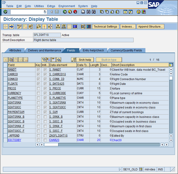Click the horizontal scrollbar thumb below table
The image size is (178, 174).
[x=51, y=145]
